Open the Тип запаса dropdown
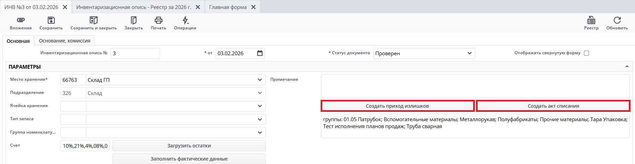Image resolution: width=635 pixels, height=164 pixels. [x=260, y=119]
